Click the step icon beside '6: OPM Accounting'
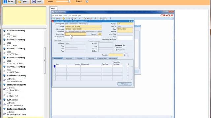Image resolution: width=211 pixels, height=118 pixels. (4, 40)
